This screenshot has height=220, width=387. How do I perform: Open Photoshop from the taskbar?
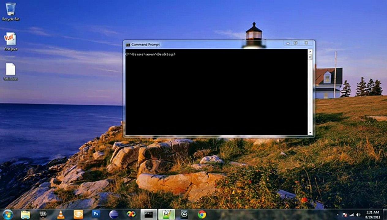click(x=96, y=215)
